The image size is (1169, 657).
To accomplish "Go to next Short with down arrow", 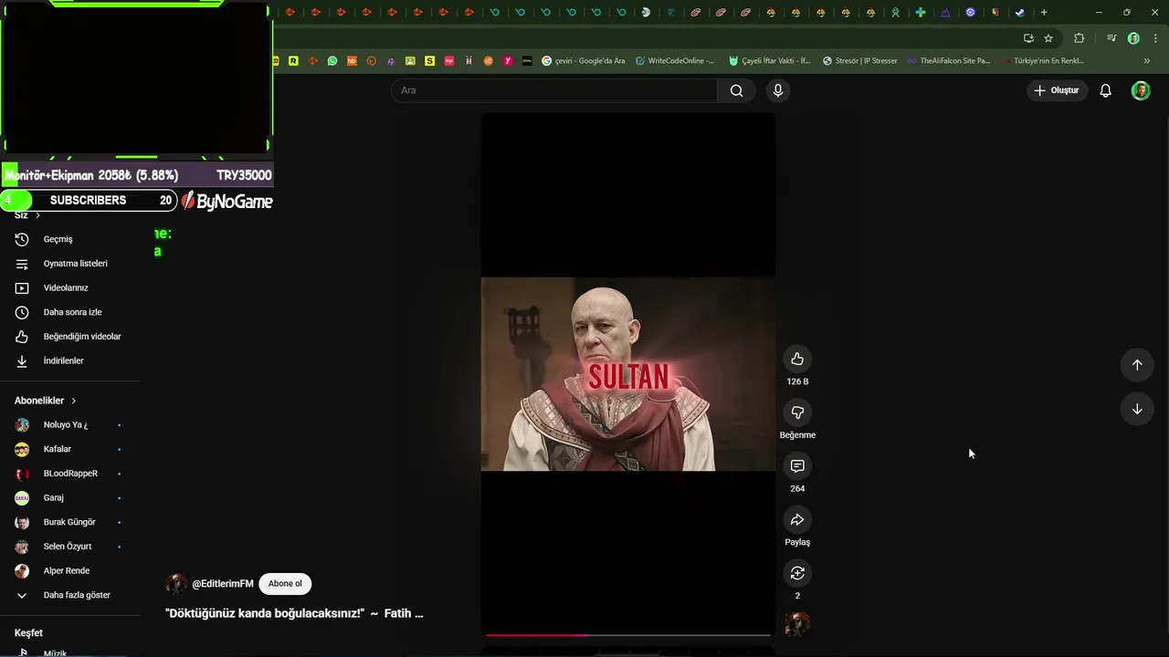I will 1137,409.
